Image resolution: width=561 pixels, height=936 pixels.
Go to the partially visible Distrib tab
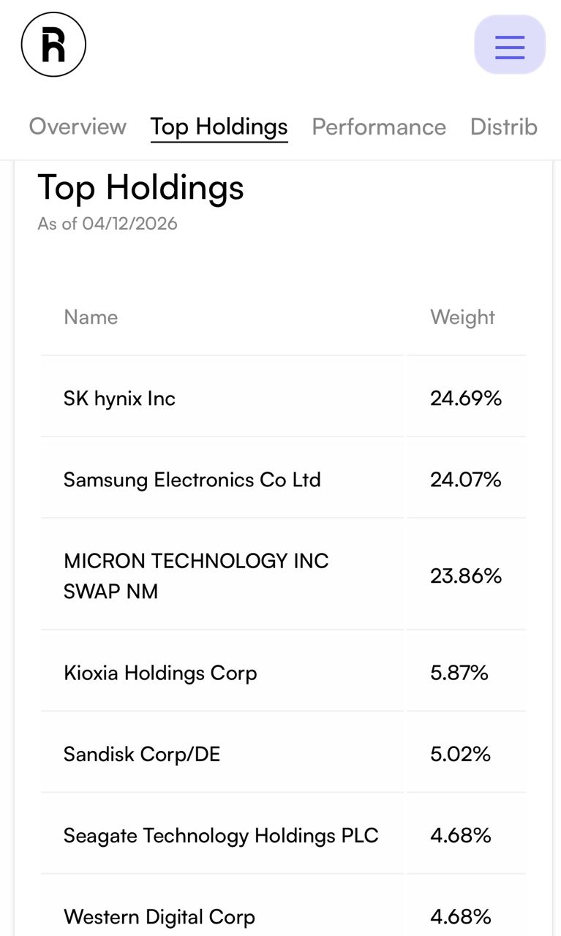[x=503, y=127]
